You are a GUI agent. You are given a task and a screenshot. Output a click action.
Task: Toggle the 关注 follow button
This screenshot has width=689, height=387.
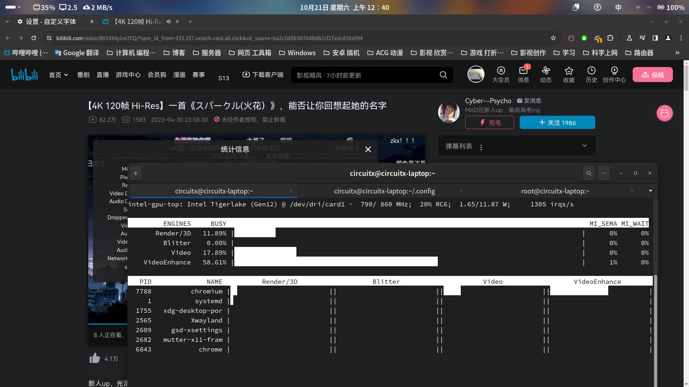[x=557, y=123]
